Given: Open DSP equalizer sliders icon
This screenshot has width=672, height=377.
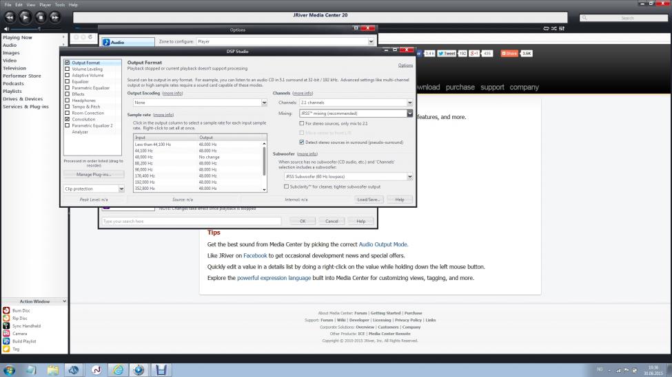Looking at the screenshot, I should point(562,28).
